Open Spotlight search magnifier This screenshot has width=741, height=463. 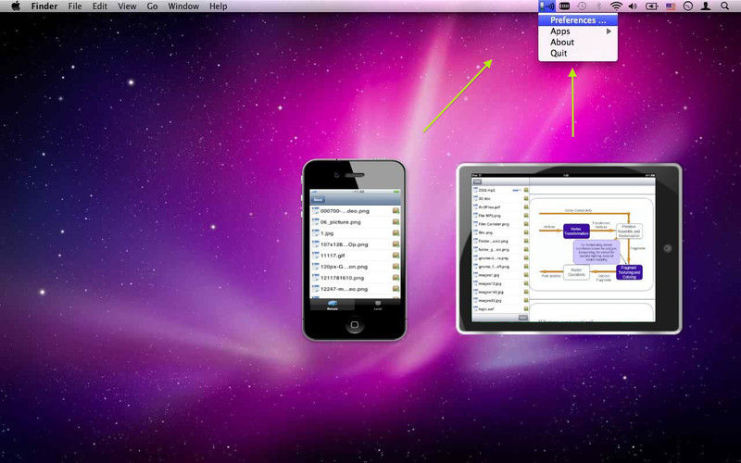(724, 6)
